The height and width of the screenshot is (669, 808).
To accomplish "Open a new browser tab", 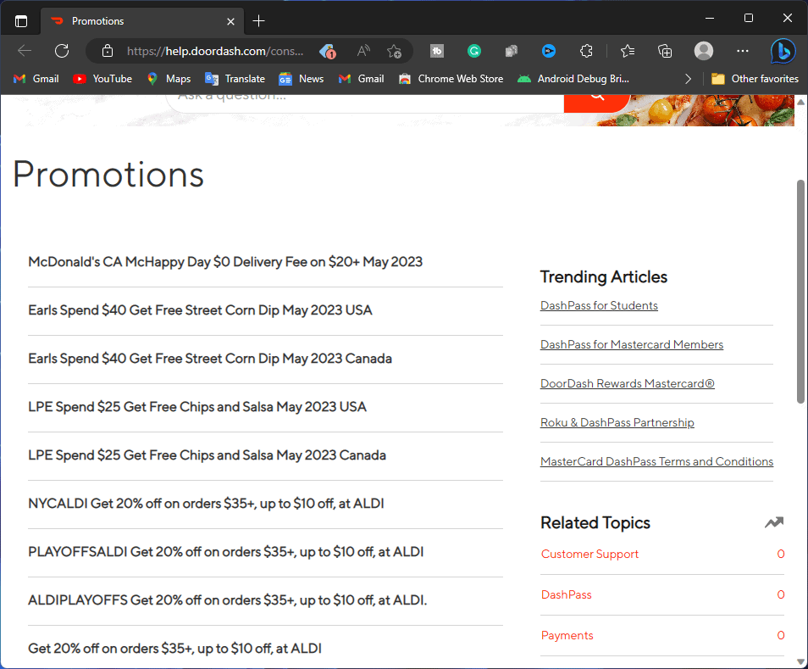I will (258, 21).
